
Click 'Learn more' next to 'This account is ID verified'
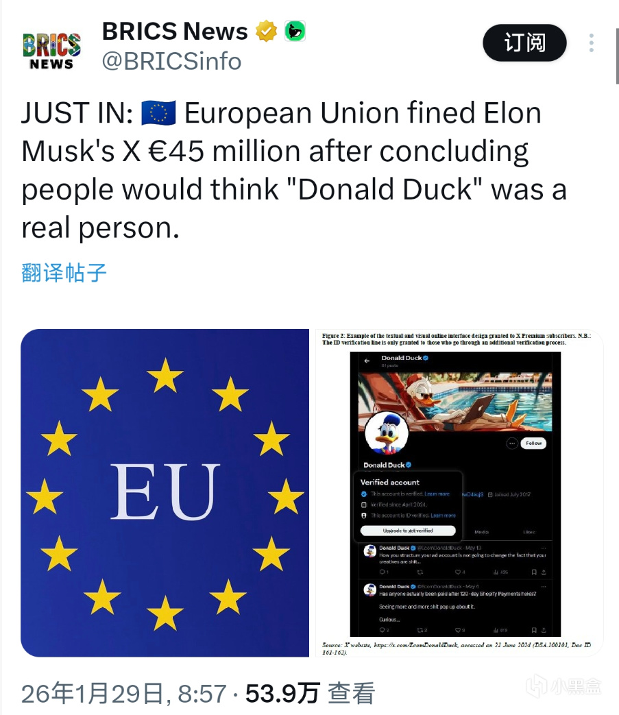coord(443,515)
